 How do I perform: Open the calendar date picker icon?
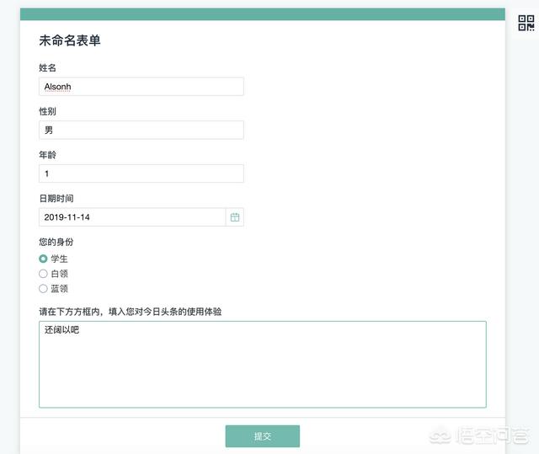235,217
